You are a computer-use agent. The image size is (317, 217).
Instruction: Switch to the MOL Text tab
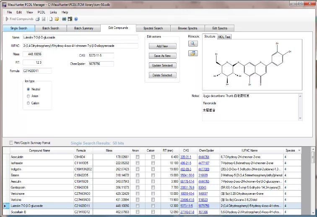pos(224,37)
